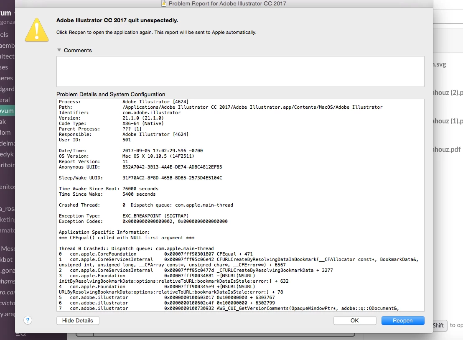Click the 'initByResolvingBookmarkData:options' + 632 line
The width and height of the screenshot is (463, 340).
pyautogui.click(x=174, y=281)
